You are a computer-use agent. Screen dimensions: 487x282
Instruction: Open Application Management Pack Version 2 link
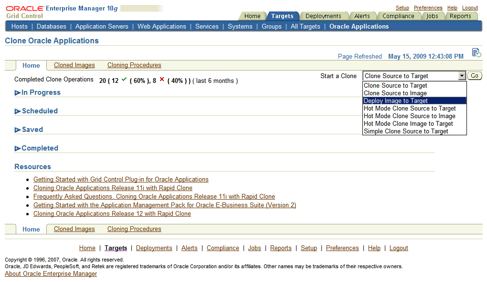[x=165, y=205]
